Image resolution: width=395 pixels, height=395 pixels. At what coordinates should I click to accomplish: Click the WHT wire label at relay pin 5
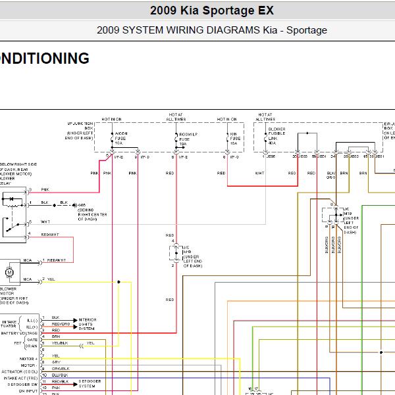[45, 222]
